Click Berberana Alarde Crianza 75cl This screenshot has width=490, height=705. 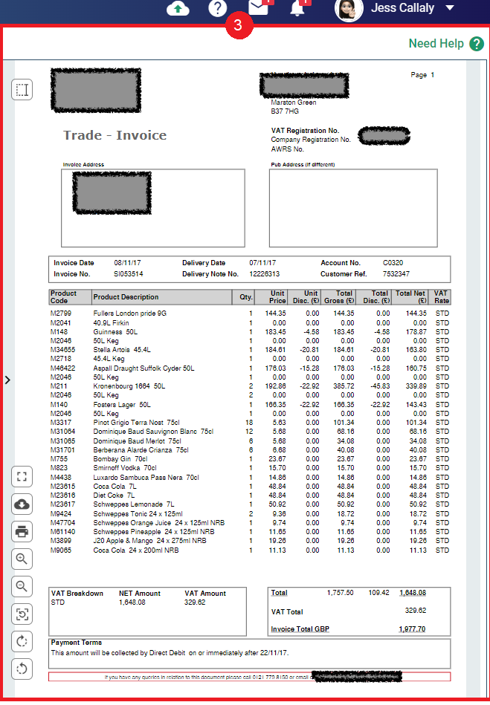pos(141,450)
